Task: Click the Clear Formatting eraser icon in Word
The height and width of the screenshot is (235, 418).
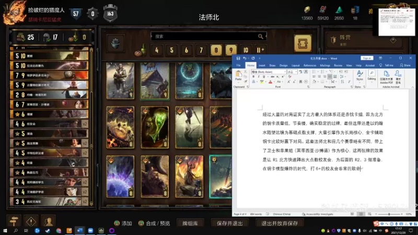Action: pyautogui.click(x=290, y=77)
